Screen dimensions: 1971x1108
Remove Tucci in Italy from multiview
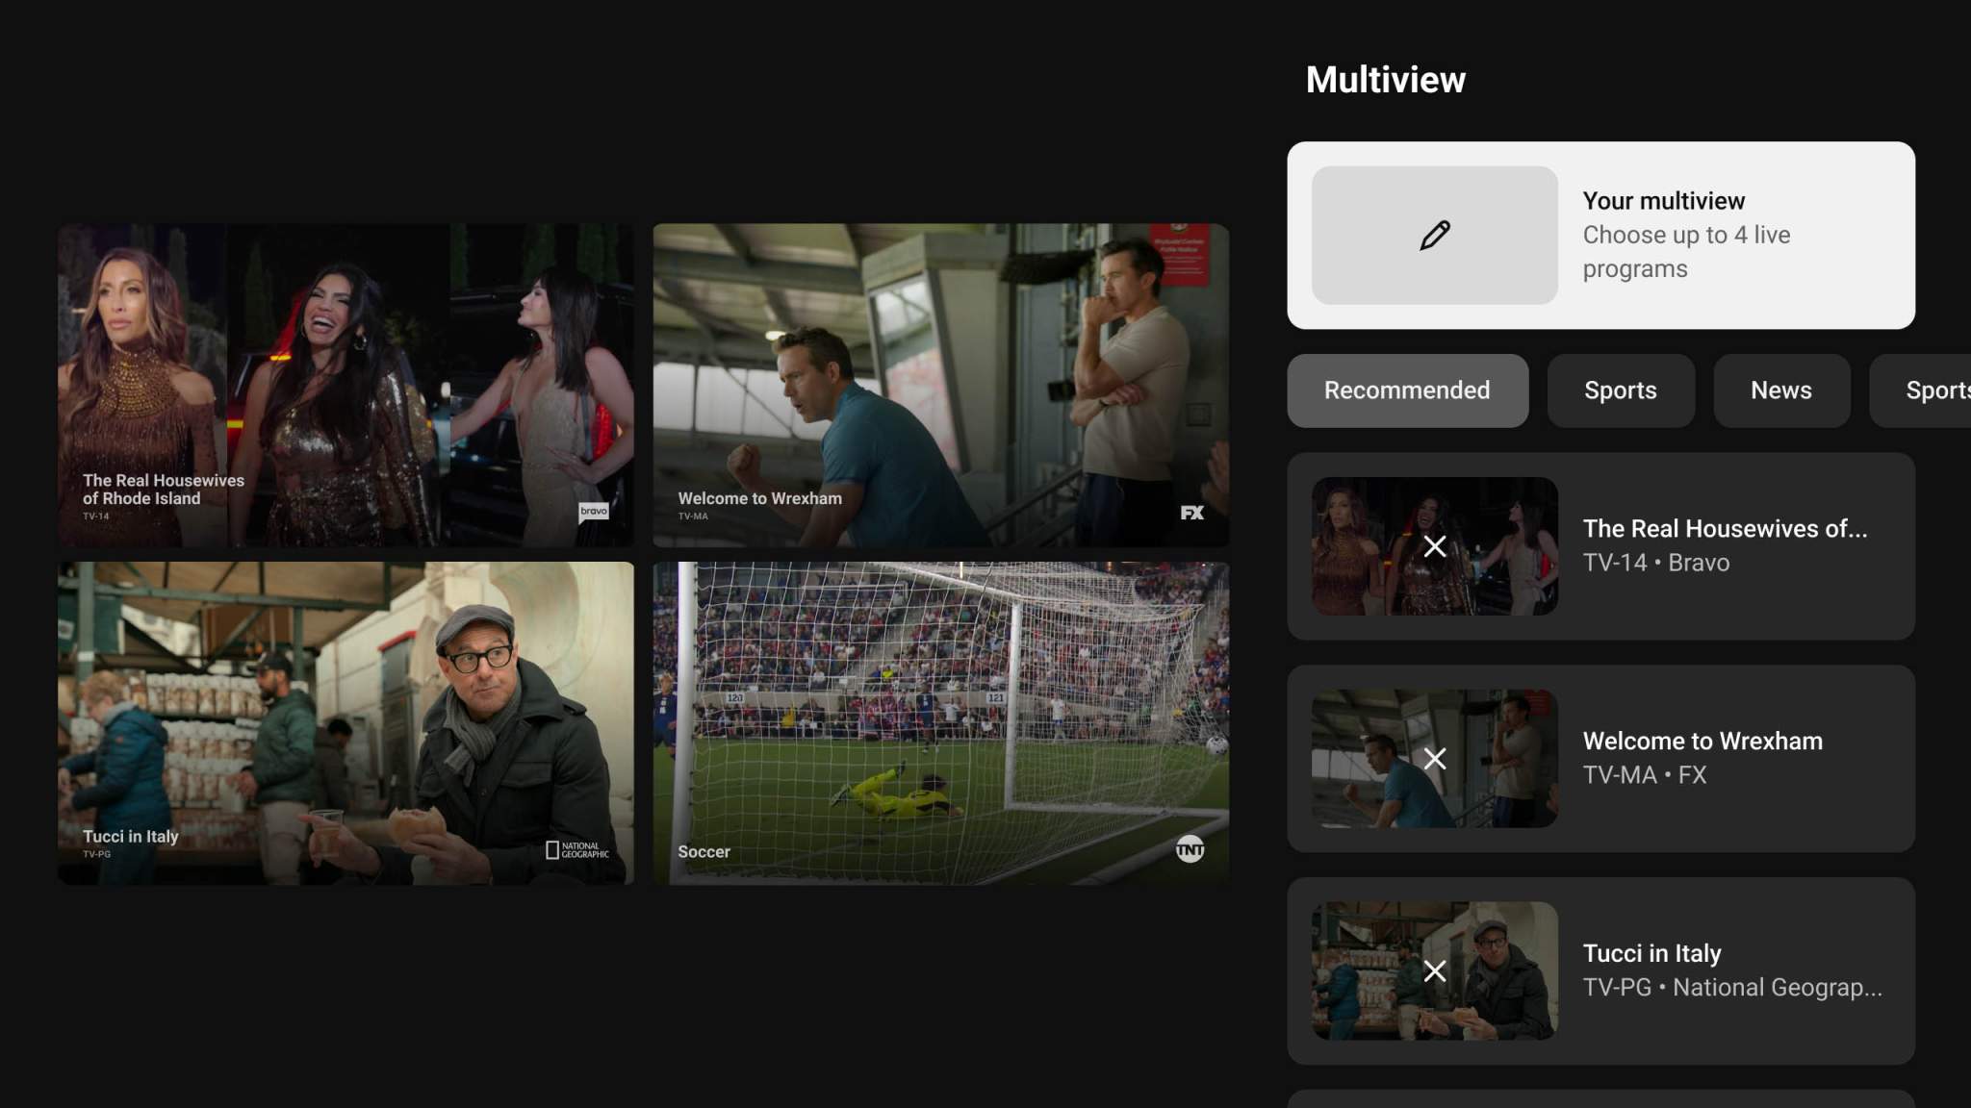[x=1434, y=971]
